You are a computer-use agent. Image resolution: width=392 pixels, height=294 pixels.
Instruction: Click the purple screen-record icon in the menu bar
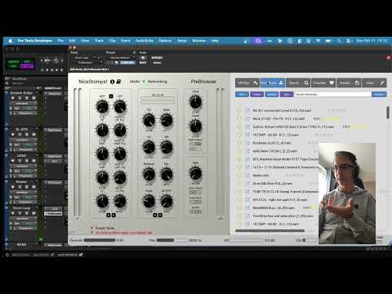click(x=258, y=41)
